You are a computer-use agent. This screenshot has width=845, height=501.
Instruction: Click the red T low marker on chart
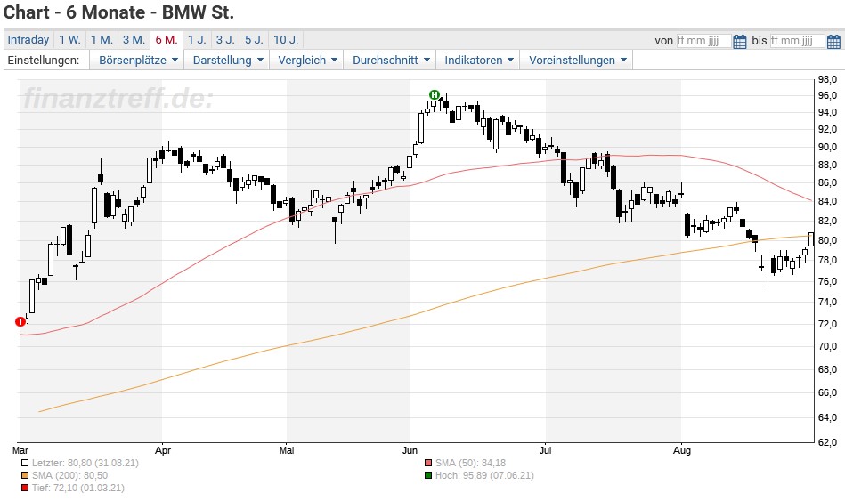(20, 321)
